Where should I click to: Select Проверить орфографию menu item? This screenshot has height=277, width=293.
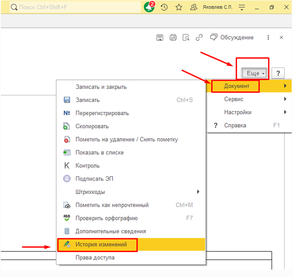pos(131,218)
